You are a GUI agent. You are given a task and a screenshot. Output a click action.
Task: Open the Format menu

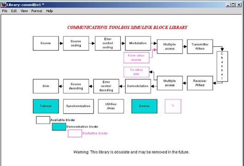37,11
